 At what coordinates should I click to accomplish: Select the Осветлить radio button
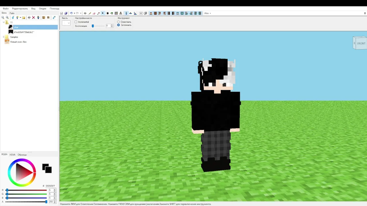click(118, 22)
